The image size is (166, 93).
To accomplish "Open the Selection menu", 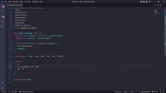I will [x=15, y=2].
